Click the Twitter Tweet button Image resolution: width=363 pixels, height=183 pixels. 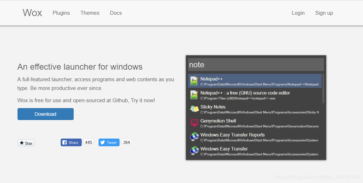pyautogui.click(x=109, y=142)
